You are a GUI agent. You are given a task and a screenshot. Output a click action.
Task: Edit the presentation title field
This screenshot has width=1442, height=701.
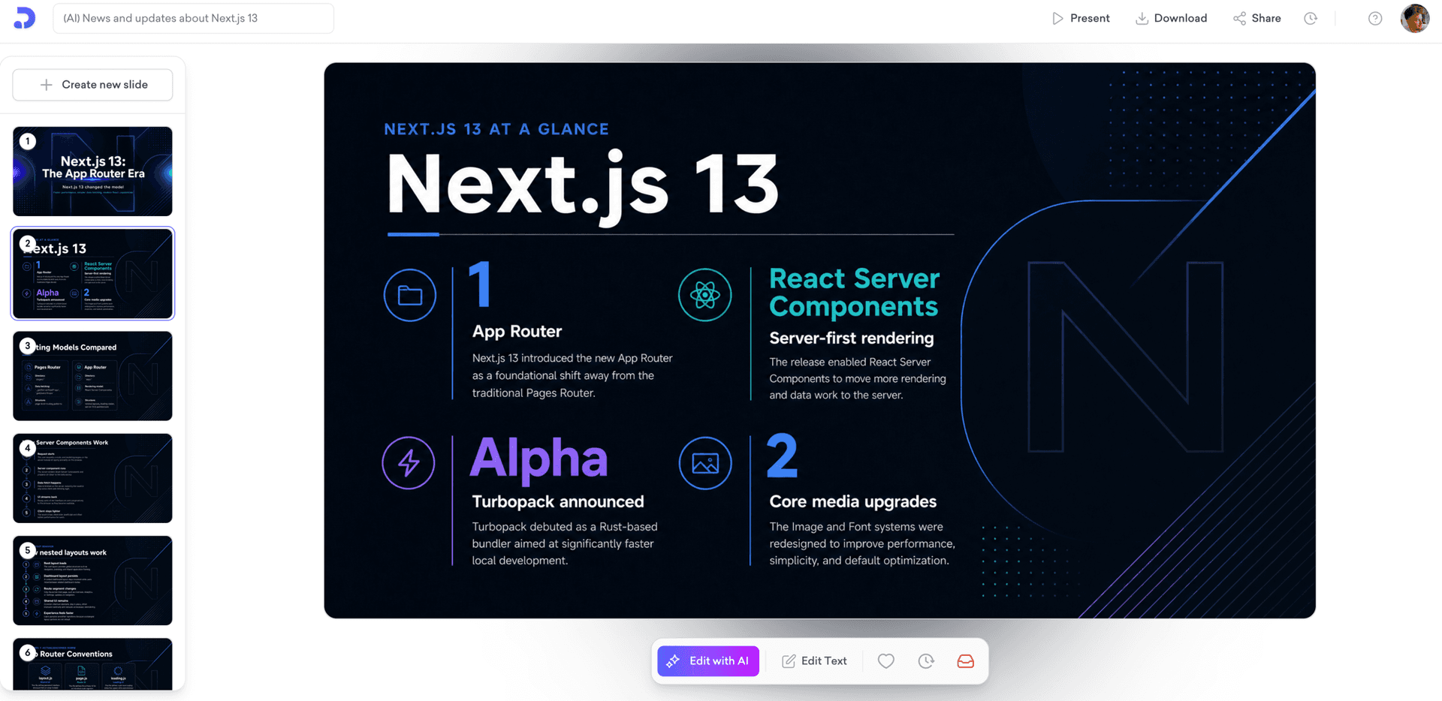click(x=193, y=18)
